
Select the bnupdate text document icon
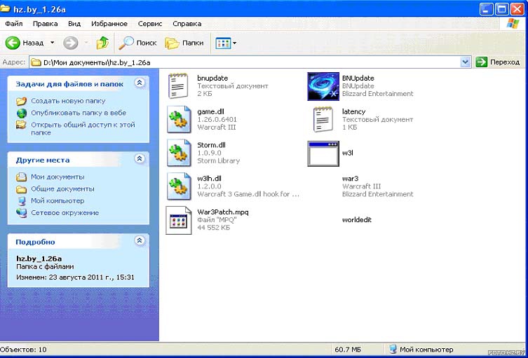click(178, 85)
